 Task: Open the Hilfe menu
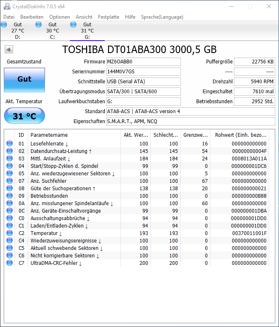click(x=130, y=17)
